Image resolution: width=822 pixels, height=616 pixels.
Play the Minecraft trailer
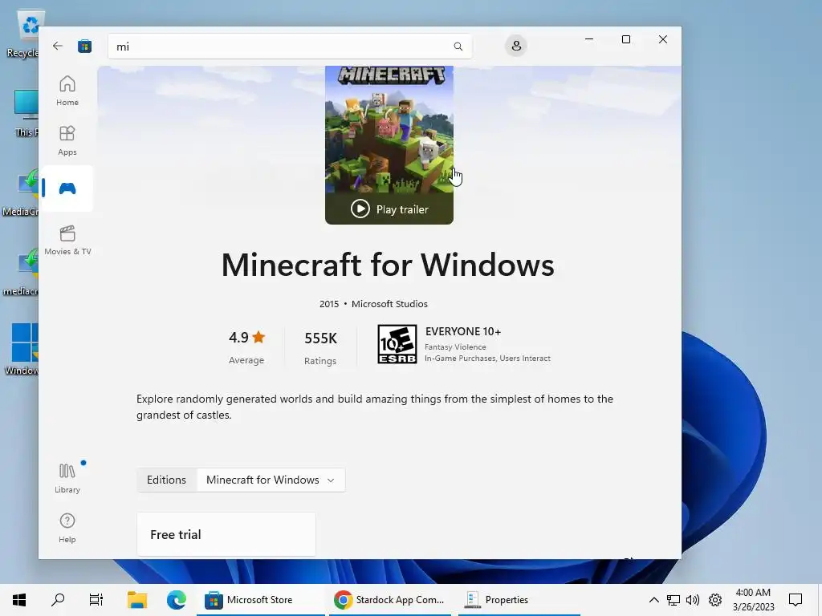coord(389,209)
